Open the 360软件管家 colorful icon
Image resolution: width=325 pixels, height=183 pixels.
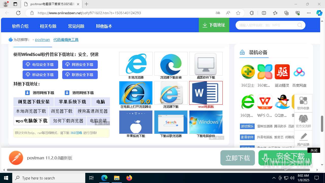pyautogui.click(x=265, y=72)
